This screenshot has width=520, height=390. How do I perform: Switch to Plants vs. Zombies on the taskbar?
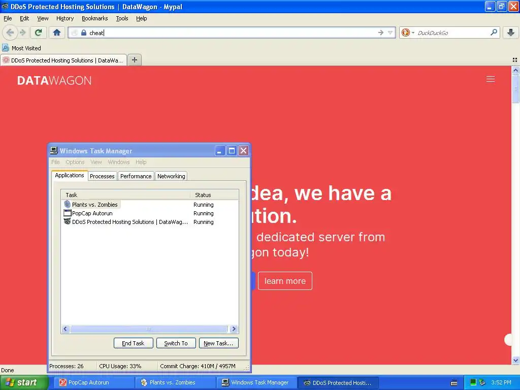tap(175, 382)
